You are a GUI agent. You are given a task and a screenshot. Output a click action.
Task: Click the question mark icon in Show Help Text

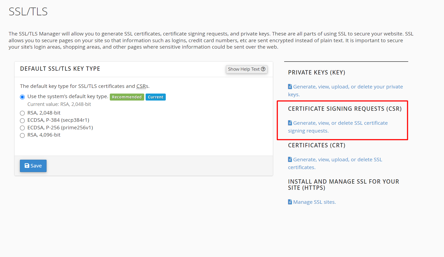click(263, 69)
